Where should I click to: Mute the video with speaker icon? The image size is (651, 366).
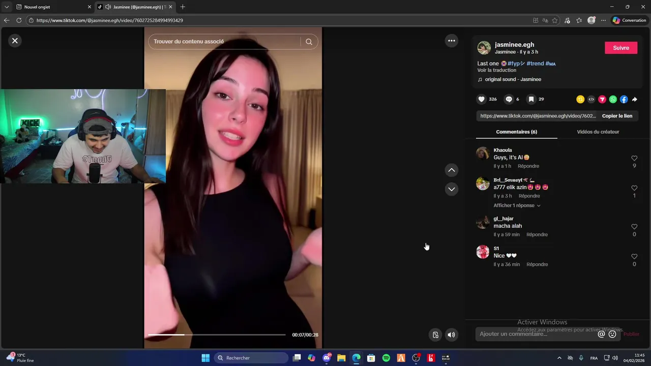(451, 334)
